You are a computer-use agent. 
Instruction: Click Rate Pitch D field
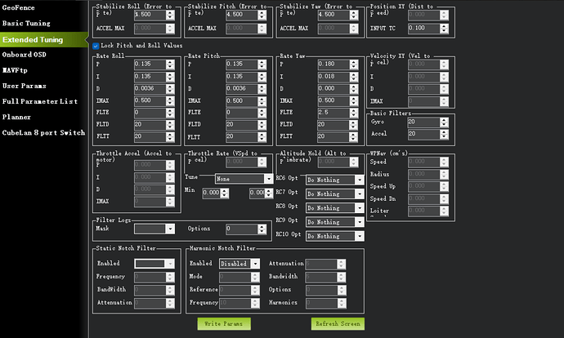[242, 89]
